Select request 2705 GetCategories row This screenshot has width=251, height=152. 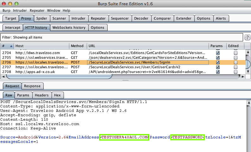pos(123,58)
